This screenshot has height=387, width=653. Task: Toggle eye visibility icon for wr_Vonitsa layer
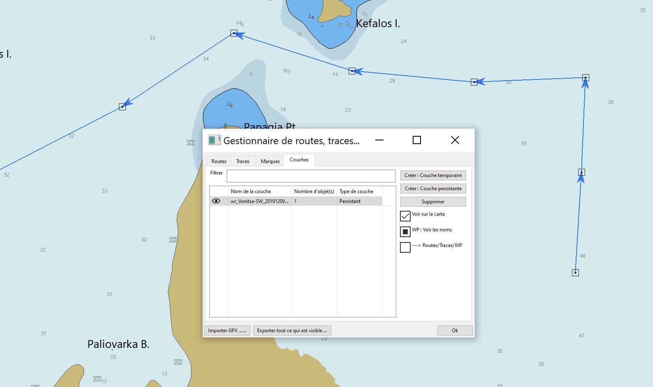(216, 201)
